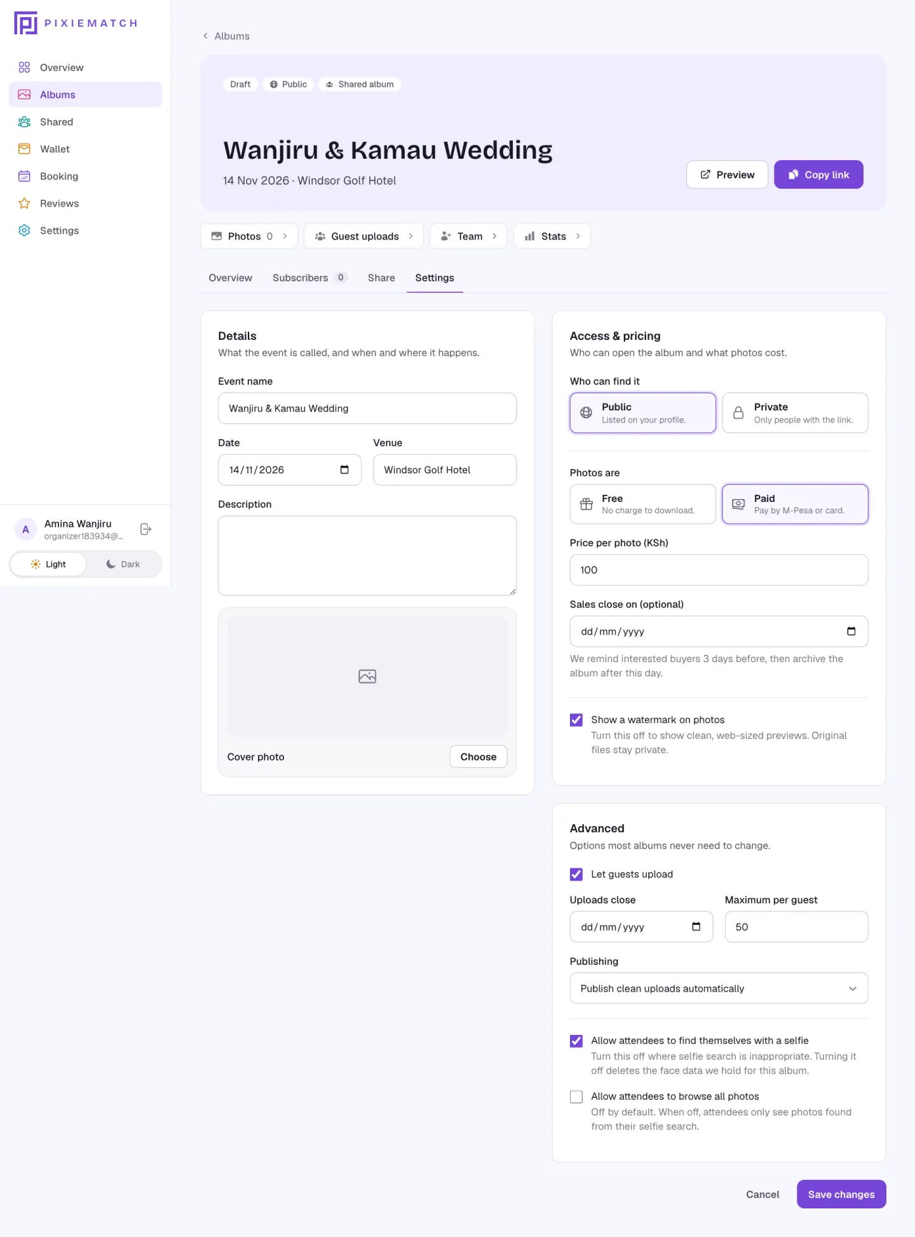915x1237 pixels.
Task: Open Guest uploads section
Action: (x=364, y=236)
